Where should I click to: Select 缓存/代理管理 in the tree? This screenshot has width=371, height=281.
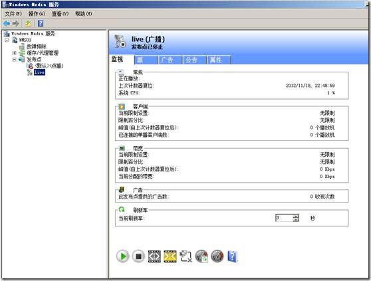[x=43, y=53]
